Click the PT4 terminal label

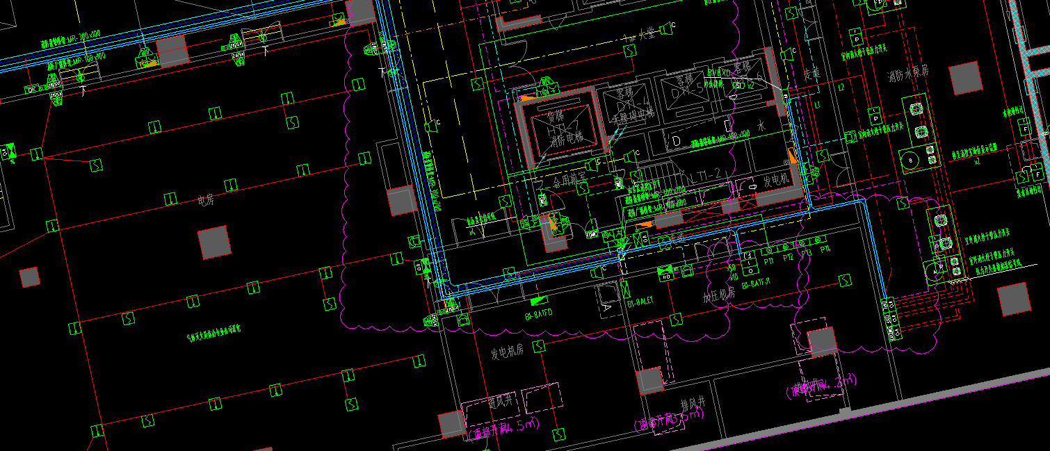[825, 249]
